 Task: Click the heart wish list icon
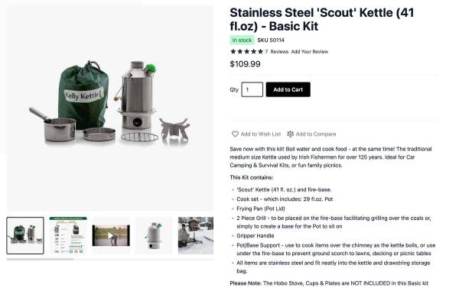pos(235,134)
